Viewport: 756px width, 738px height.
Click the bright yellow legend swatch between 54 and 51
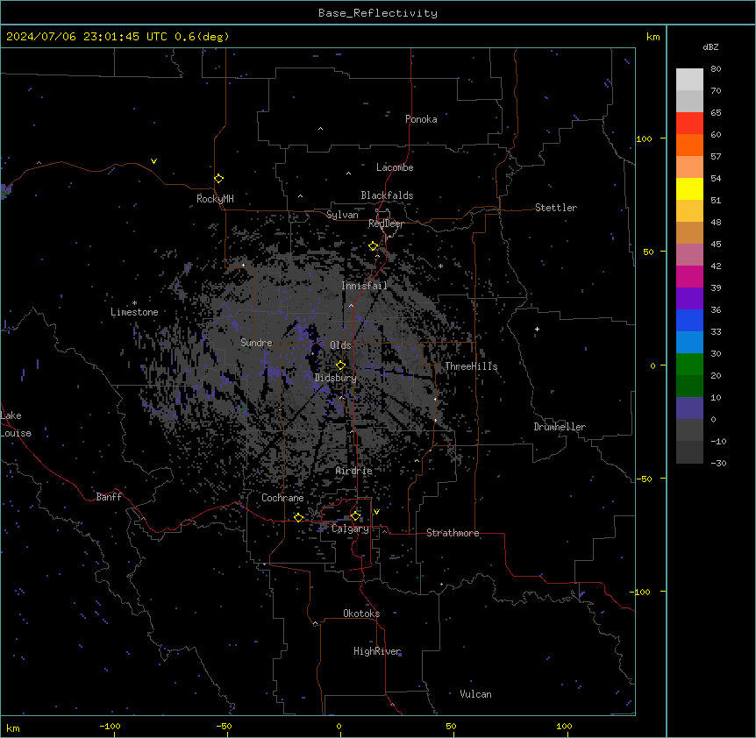click(689, 188)
